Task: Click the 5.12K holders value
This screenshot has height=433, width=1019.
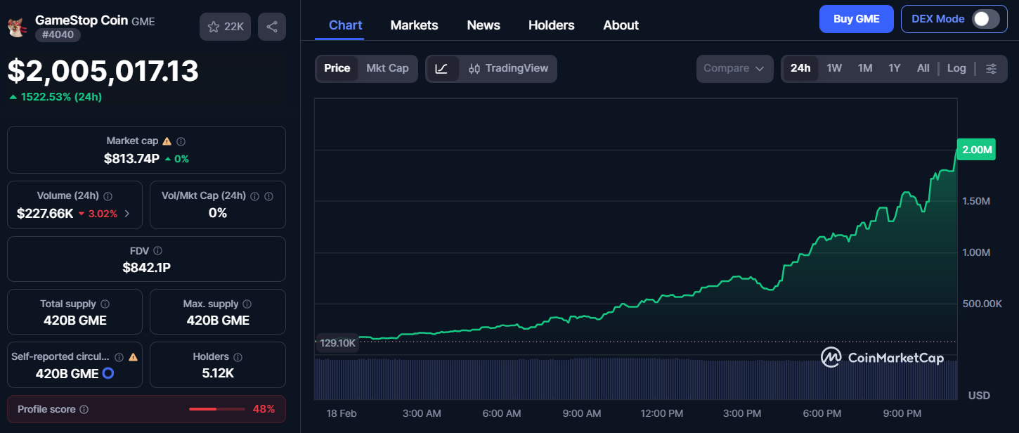Action: (218, 373)
